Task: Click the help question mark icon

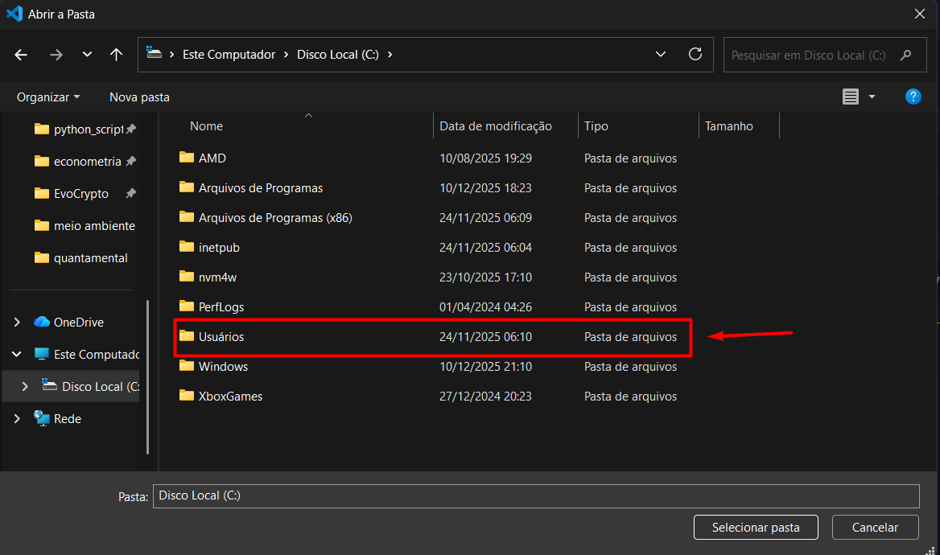Action: [x=913, y=97]
